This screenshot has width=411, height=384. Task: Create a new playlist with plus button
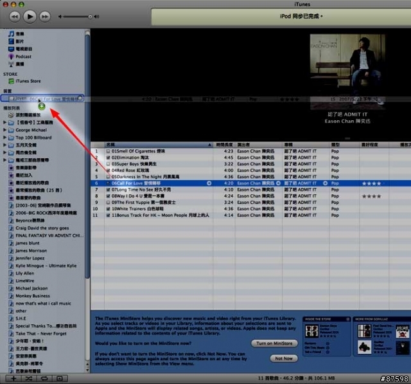point(13,378)
